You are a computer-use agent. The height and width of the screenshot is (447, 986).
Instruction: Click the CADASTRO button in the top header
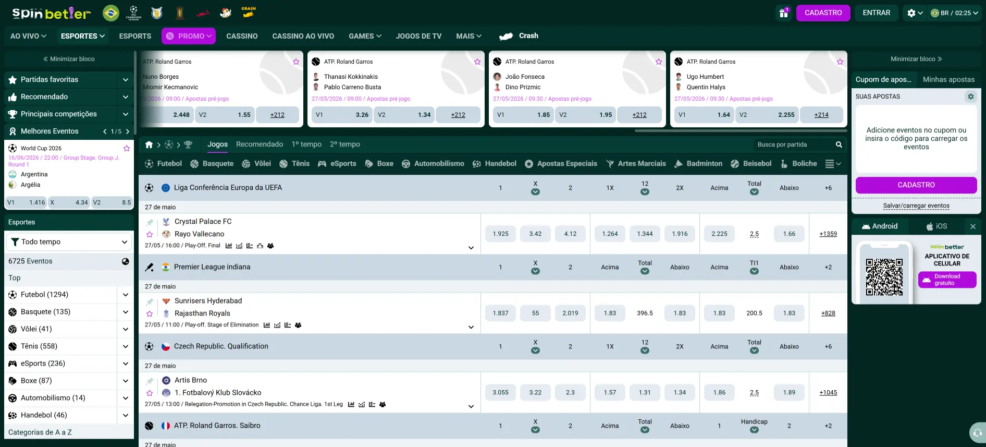(x=823, y=13)
